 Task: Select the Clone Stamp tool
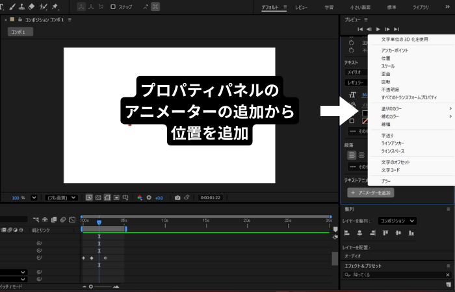point(21,7)
